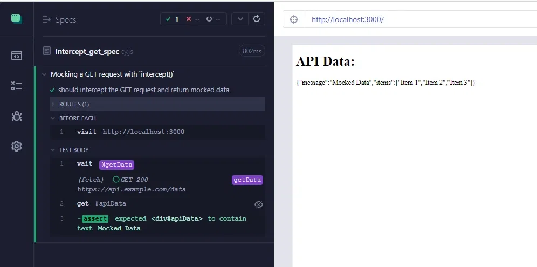537x267 pixels.
Task: Click the hidden-element eye icon on get #apiData
Action: [258, 204]
